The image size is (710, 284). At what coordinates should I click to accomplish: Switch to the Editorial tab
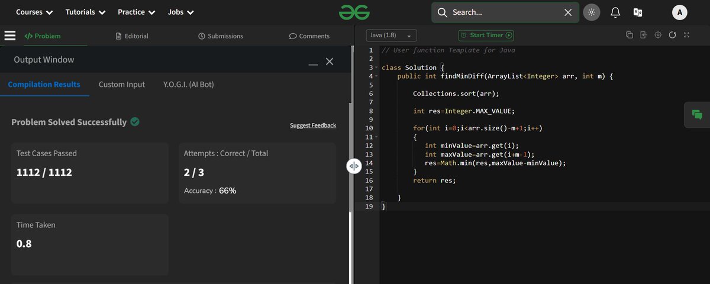click(133, 36)
